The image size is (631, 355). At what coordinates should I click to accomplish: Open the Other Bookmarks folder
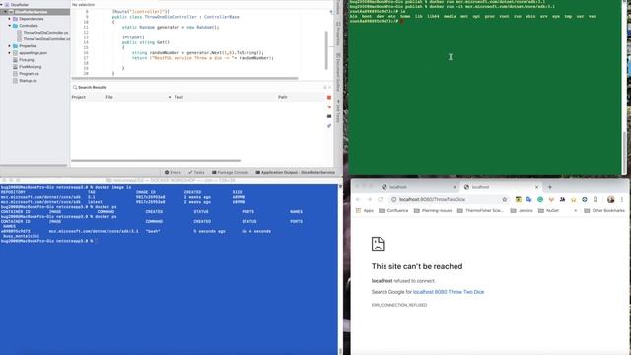604,210
